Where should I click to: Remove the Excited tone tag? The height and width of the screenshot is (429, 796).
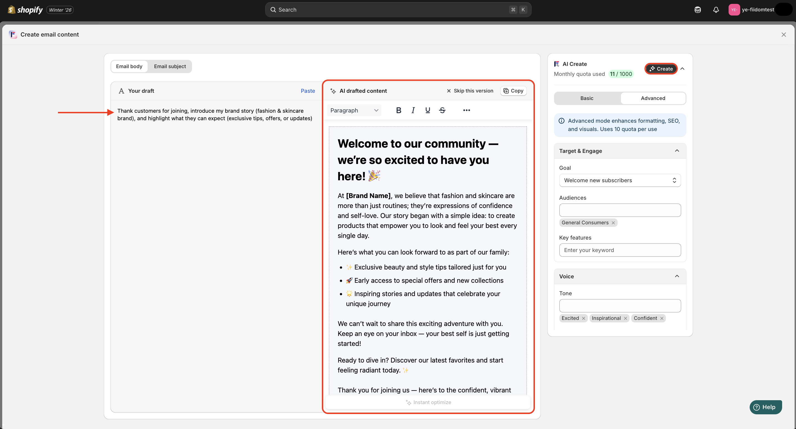pyautogui.click(x=583, y=318)
